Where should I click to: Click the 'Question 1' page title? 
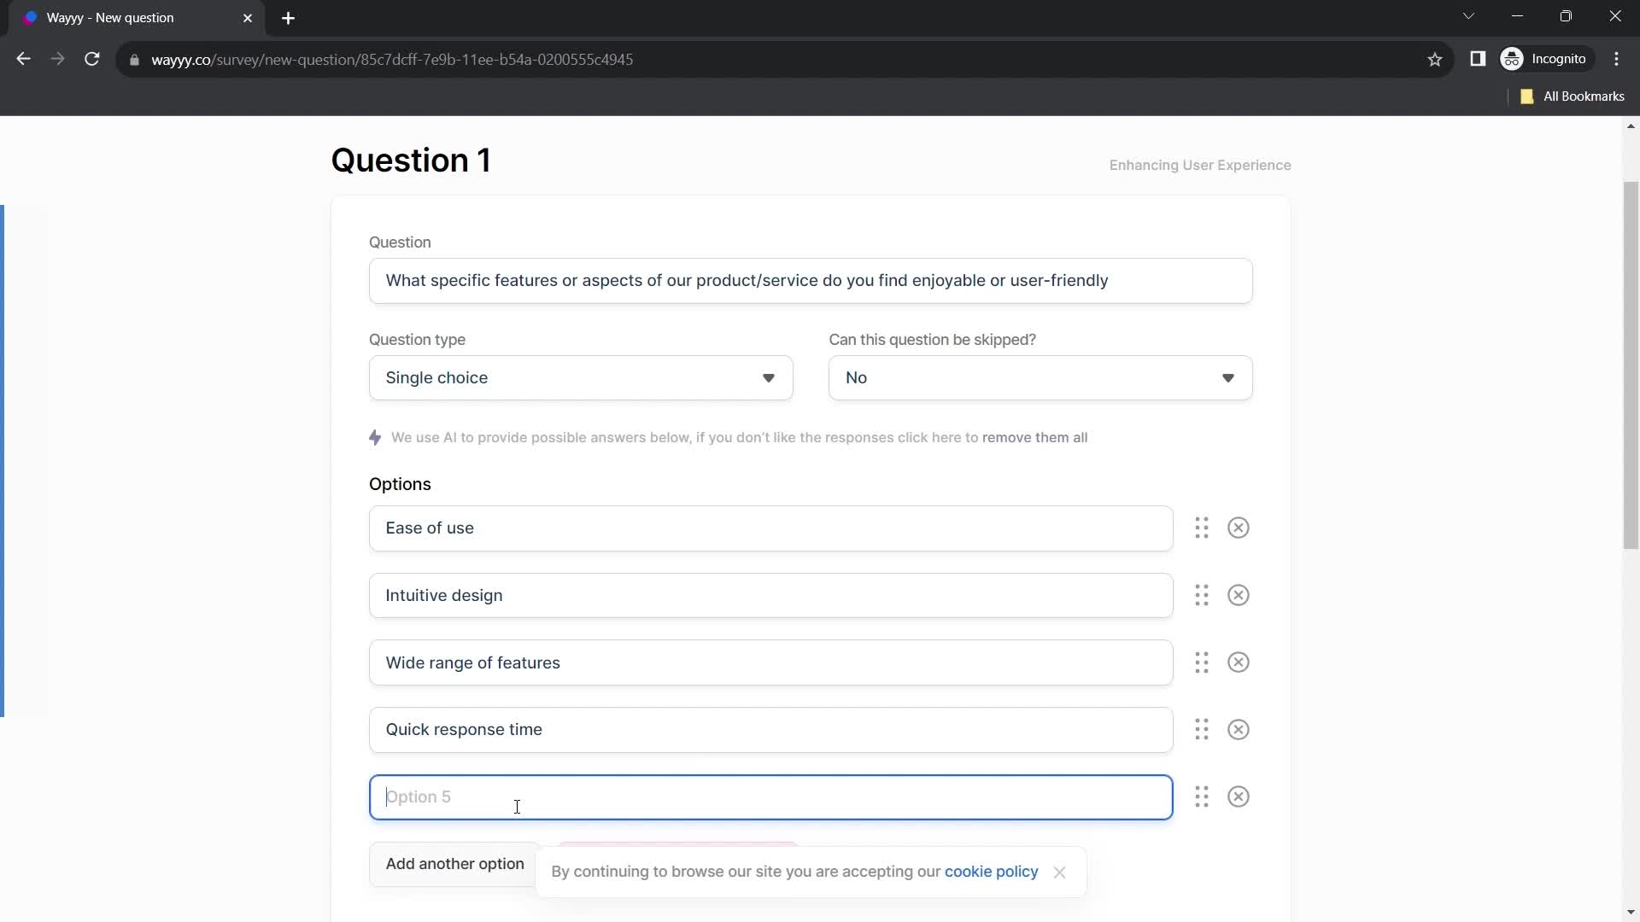tap(411, 160)
